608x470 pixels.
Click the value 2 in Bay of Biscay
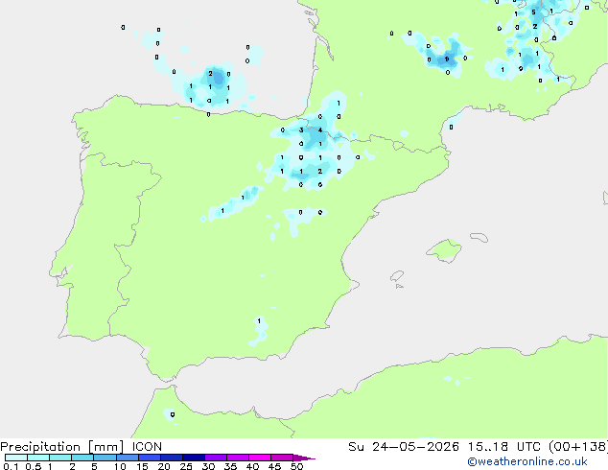(x=210, y=73)
